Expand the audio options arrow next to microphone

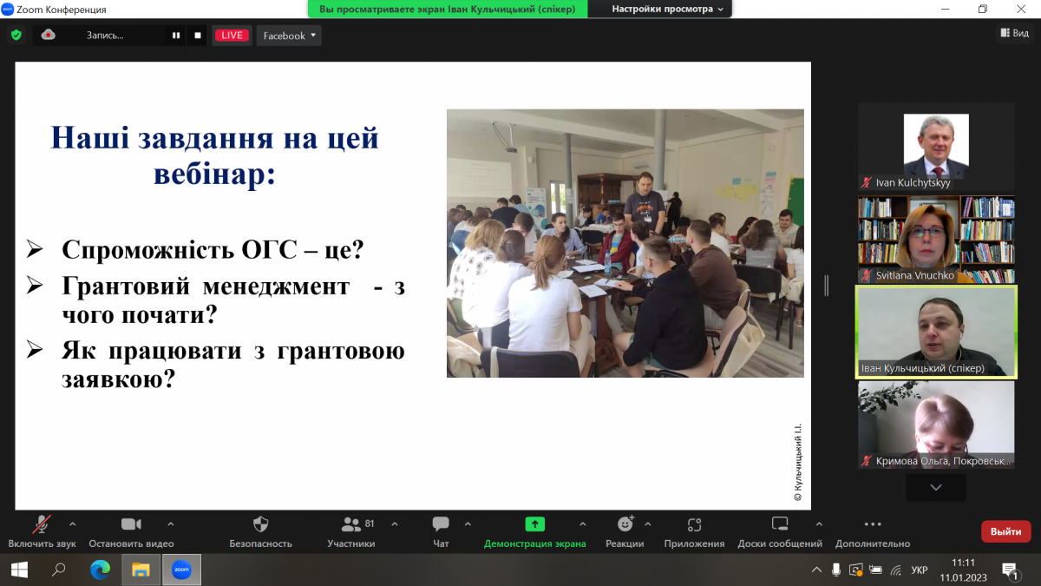click(72, 524)
